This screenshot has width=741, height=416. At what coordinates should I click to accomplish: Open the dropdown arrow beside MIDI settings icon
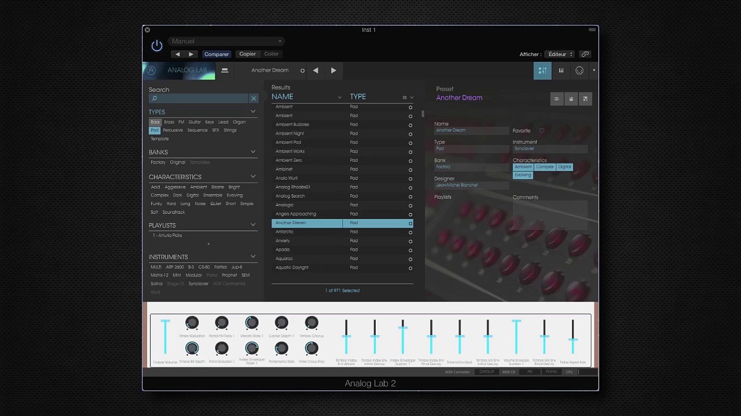pyautogui.click(x=593, y=70)
